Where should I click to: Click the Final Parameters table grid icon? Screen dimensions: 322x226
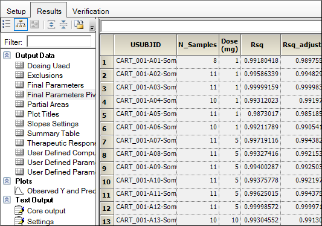(19, 85)
